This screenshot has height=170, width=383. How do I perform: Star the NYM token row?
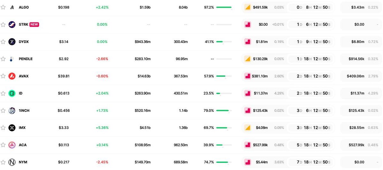point(3,162)
